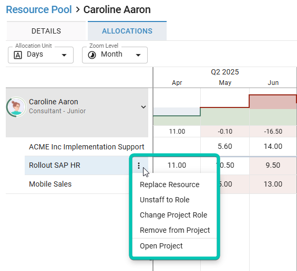The image size is (297, 271).
Task: Click the ACME 5.60 May allocation cell
Action: (225, 147)
